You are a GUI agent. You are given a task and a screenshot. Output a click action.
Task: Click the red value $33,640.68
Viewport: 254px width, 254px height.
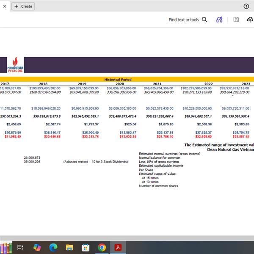coord(52,137)
